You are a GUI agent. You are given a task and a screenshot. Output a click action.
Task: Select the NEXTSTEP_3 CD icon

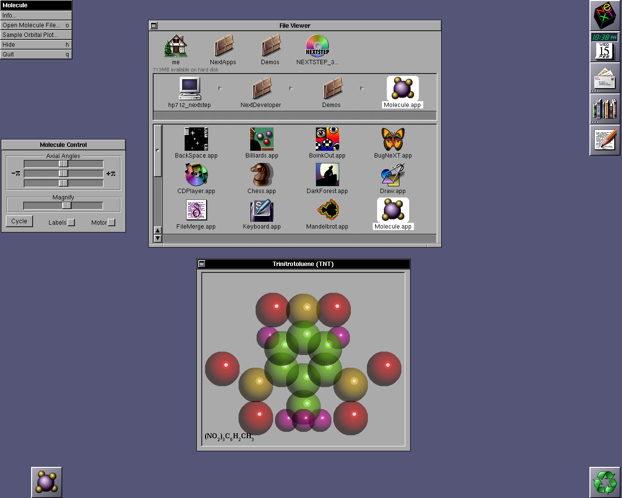pyautogui.click(x=317, y=46)
